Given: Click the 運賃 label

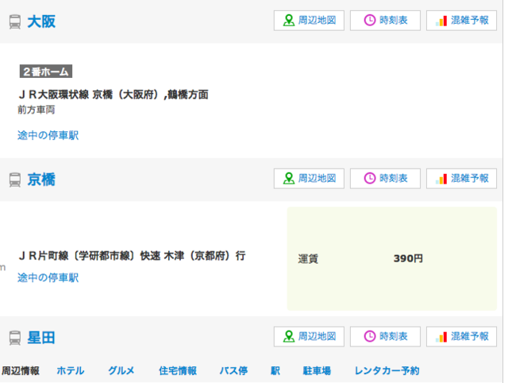Looking at the screenshot, I should coord(308,259).
